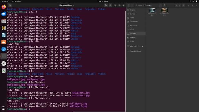Click the "77076" file size value
The width and height of the screenshot is (199, 112).
51,96
